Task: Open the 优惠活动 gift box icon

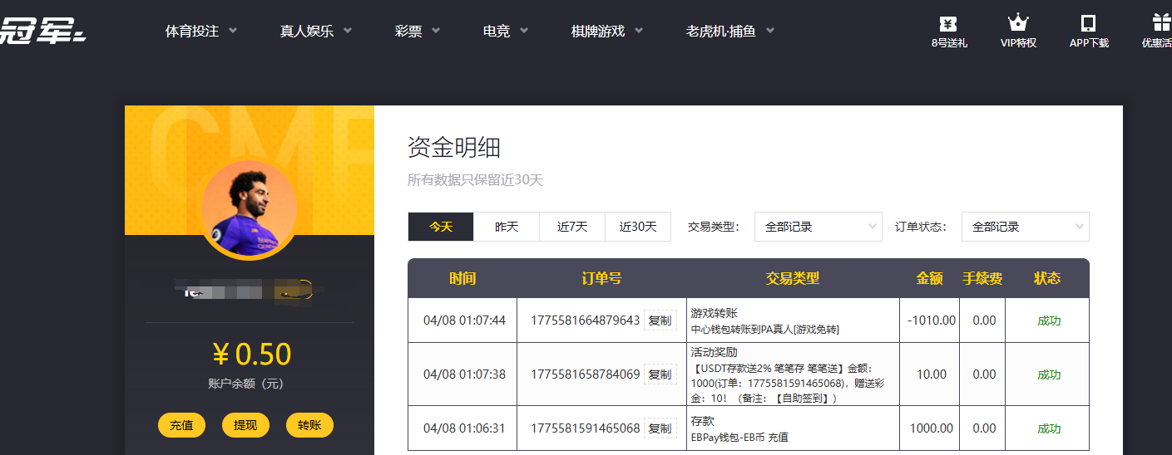Action: click(1160, 23)
